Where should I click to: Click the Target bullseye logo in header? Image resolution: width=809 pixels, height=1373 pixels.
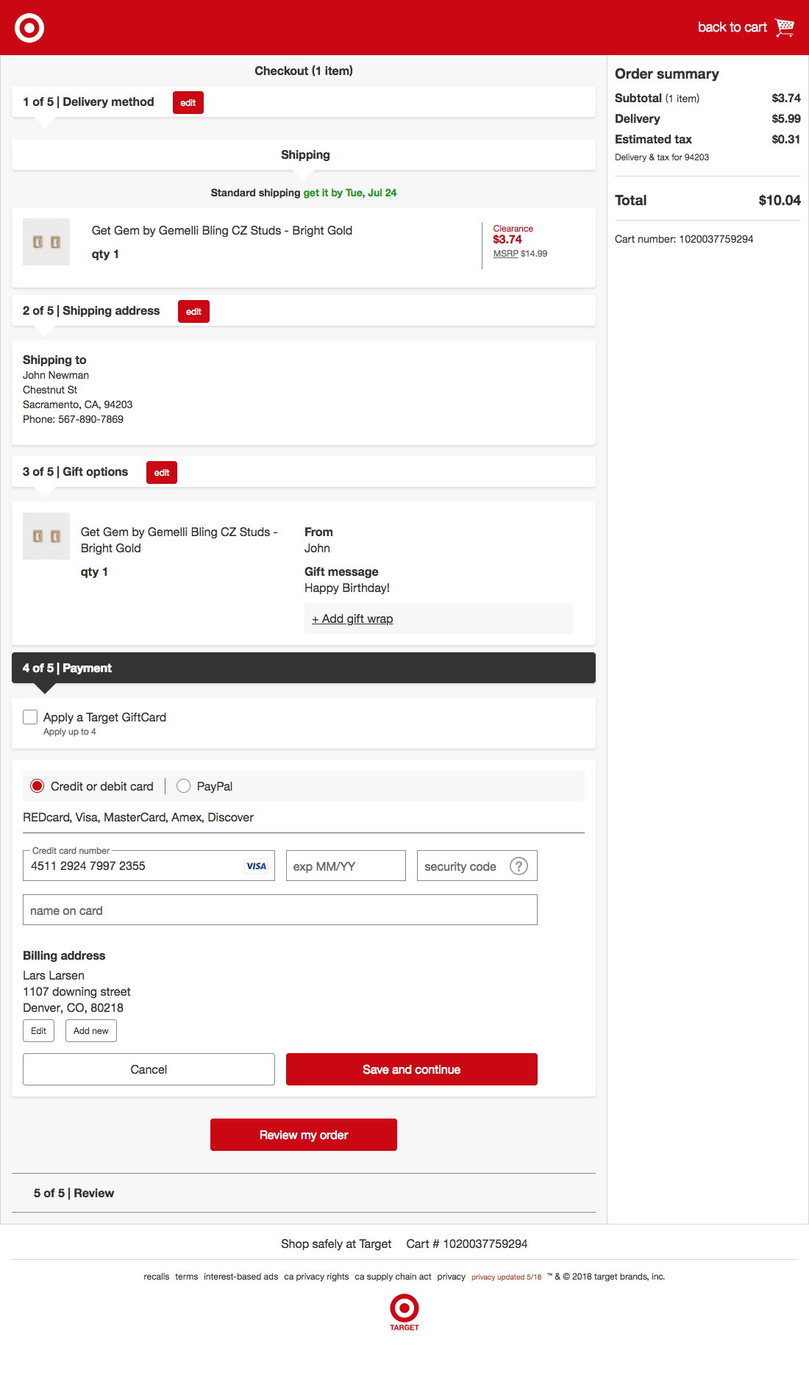tap(29, 28)
